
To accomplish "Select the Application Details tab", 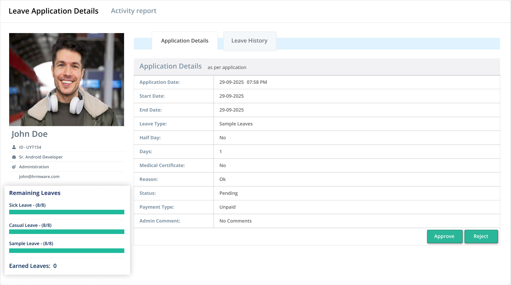I will [184, 41].
